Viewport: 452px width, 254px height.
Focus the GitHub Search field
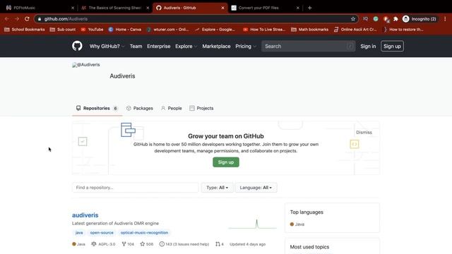tap(308, 46)
